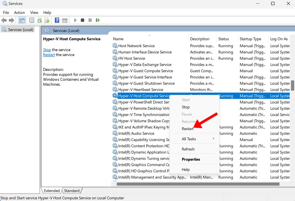Click the Stop the service link

(47, 50)
